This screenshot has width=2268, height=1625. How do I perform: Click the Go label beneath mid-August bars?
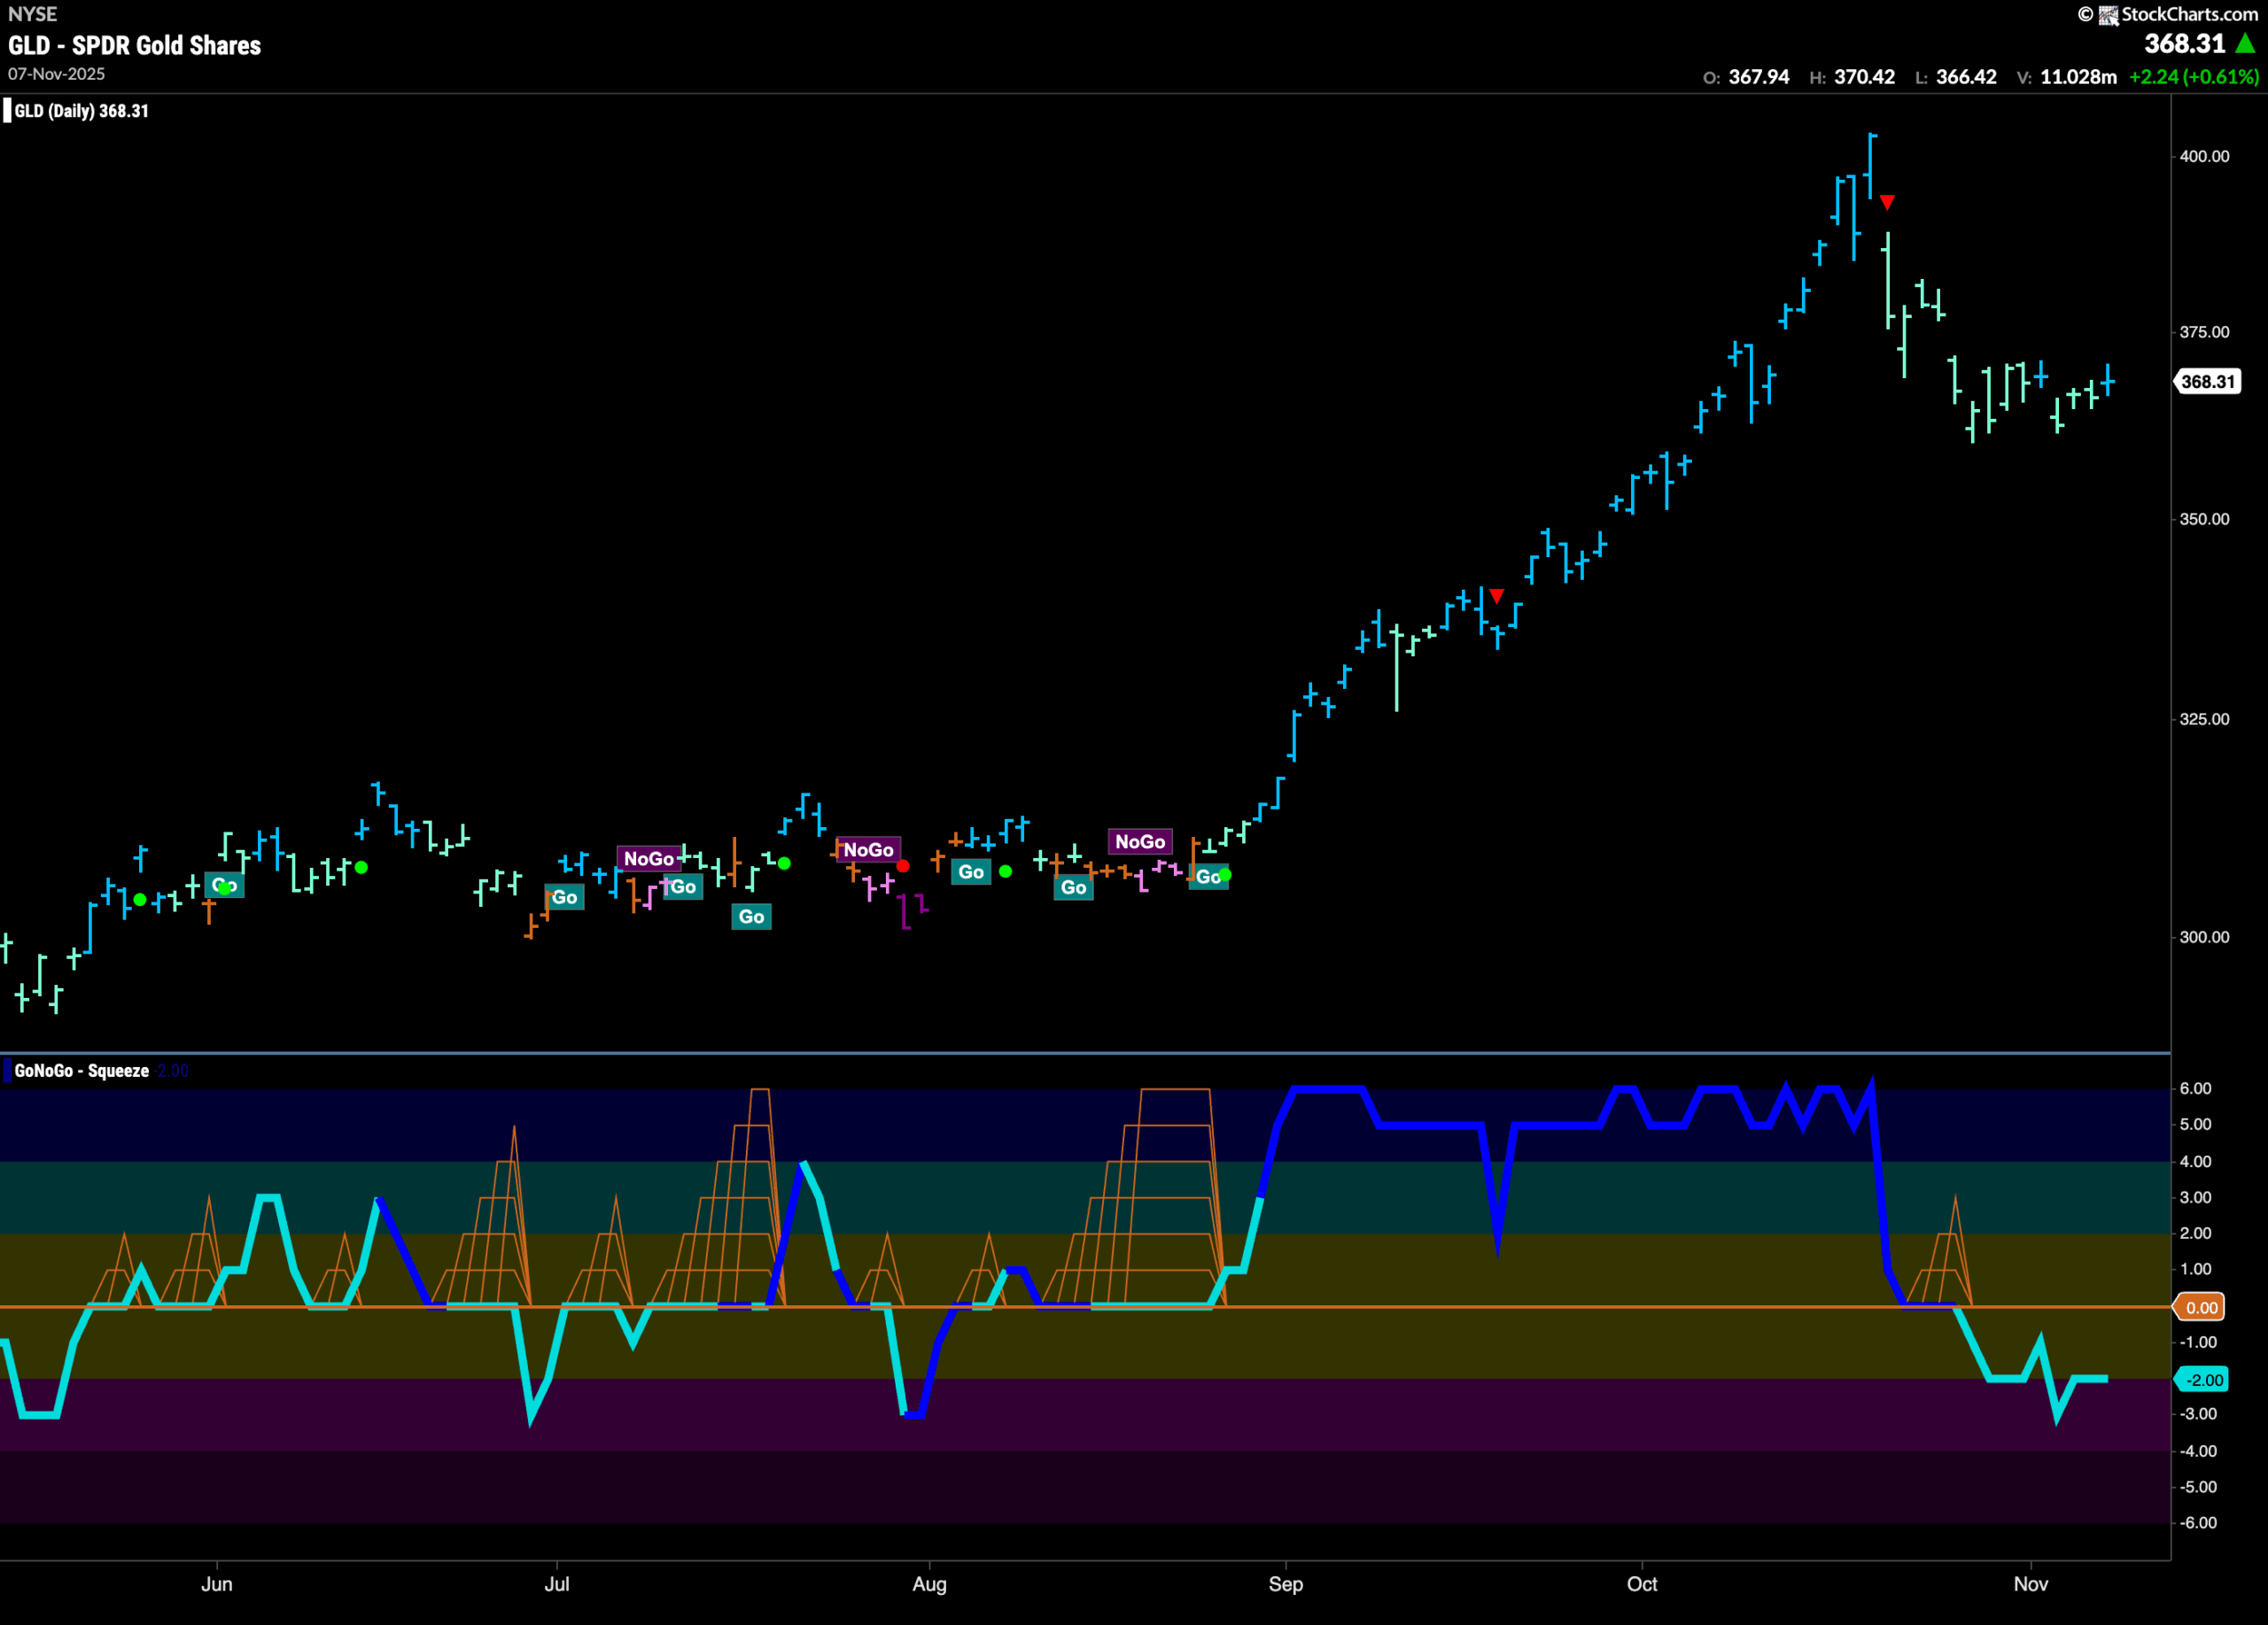coord(1073,887)
